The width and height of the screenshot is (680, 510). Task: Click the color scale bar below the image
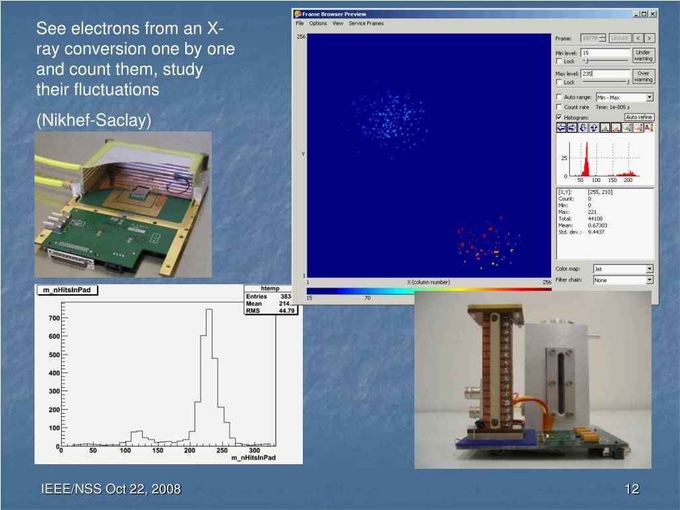click(x=428, y=290)
